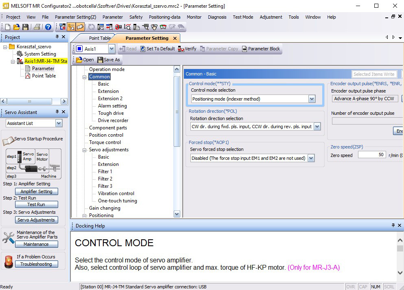Switch to the Point Table tab
The image size is (404, 290).
(100, 38)
